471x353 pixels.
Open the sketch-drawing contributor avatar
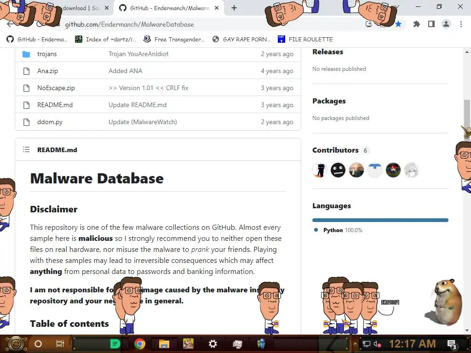coord(411,170)
